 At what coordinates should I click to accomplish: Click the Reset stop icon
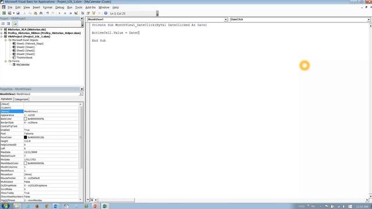(70, 13)
